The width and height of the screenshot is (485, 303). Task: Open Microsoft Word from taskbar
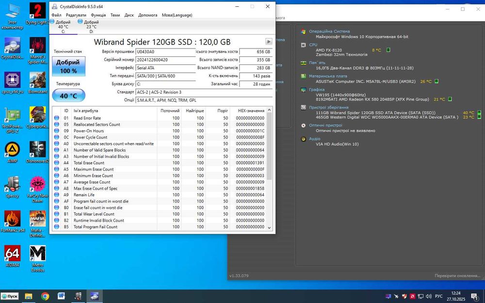tap(61, 296)
